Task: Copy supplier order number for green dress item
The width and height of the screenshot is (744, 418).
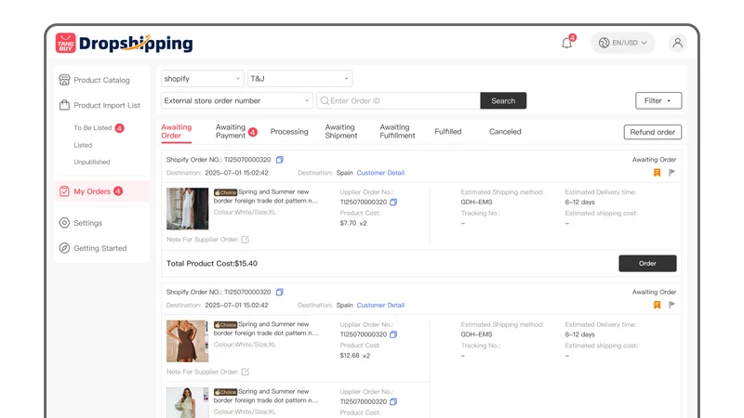Action: pyautogui.click(x=393, y=401)
